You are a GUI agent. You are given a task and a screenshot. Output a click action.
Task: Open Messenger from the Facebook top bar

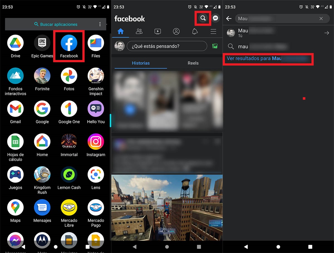tap(215, 18)
